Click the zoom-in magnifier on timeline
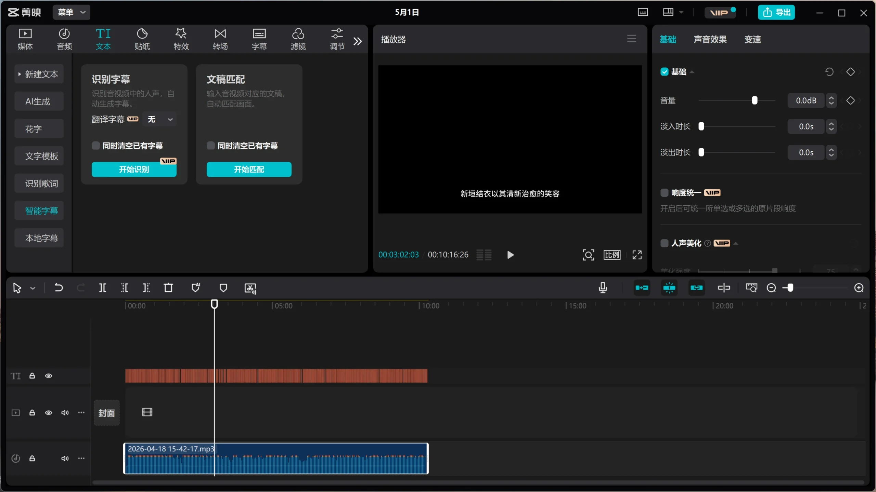 (x=859, y=288)
